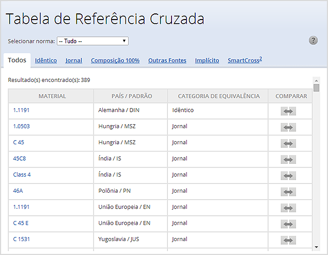Switch to the Composição 100% tab
The height and width of the screenshot is (255, 328).
[x=115, y=60]
